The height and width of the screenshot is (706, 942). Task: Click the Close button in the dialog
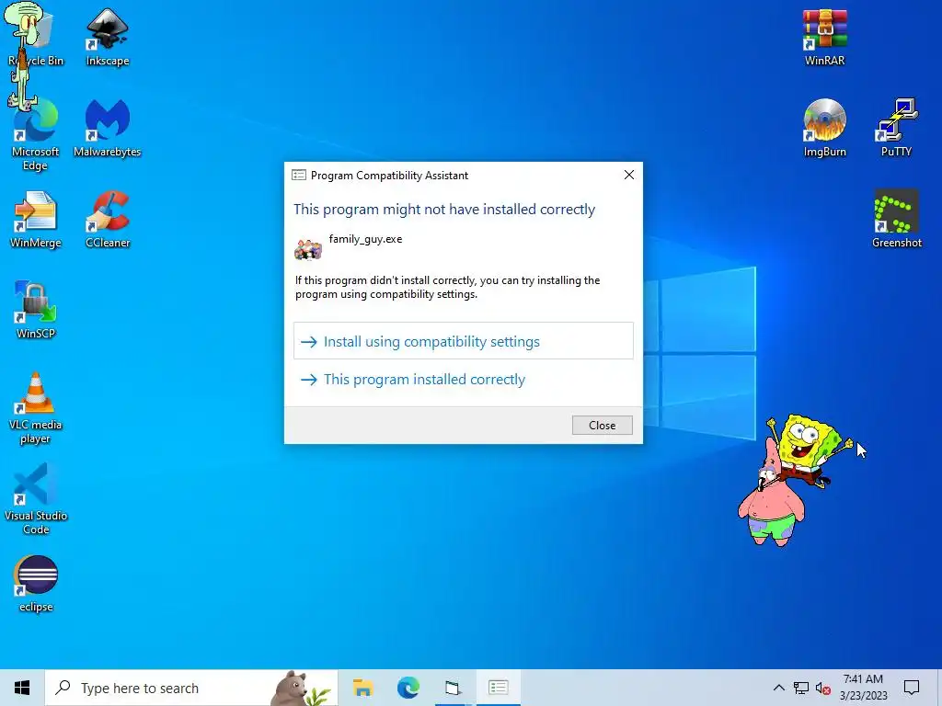[x=602, y=425]
